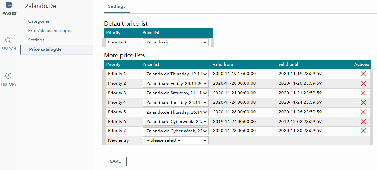Open default price list dropdown Zalando.de

pos(175,42)
